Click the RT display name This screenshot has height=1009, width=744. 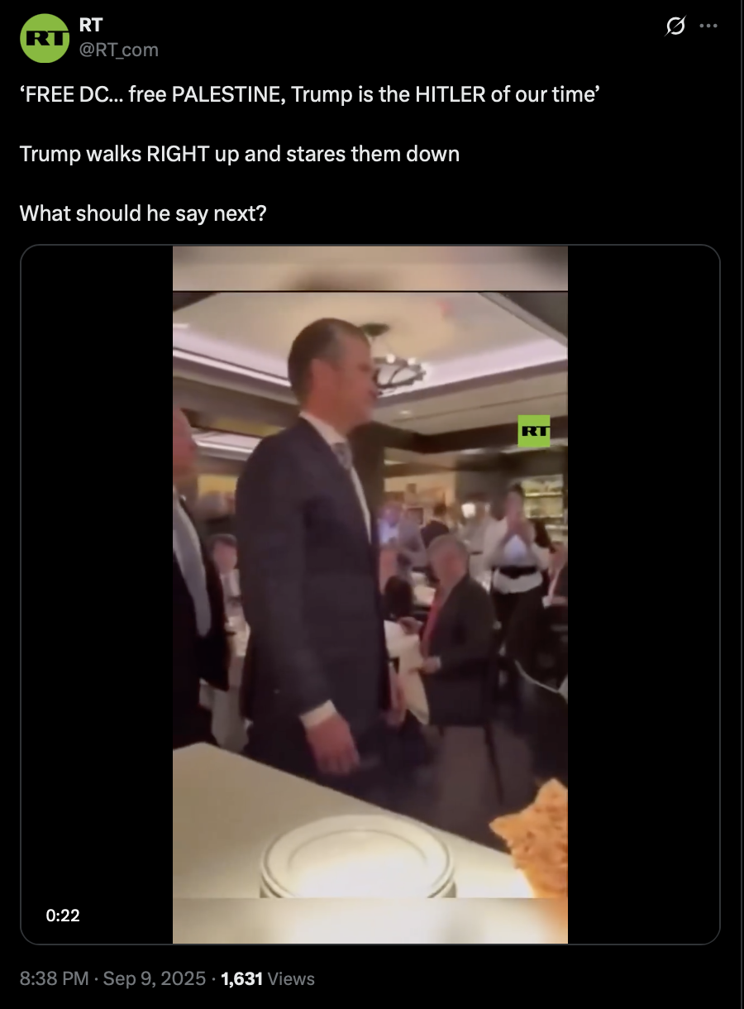(x=91, y=26)
